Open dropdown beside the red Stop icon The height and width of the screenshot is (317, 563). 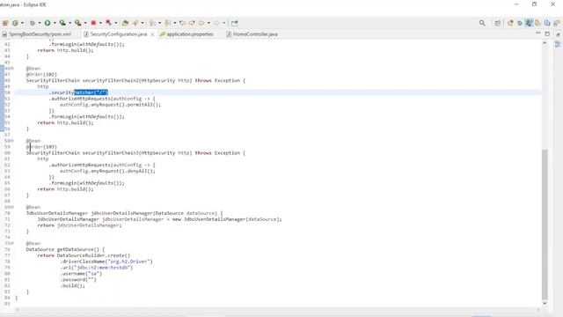point(100,23)
